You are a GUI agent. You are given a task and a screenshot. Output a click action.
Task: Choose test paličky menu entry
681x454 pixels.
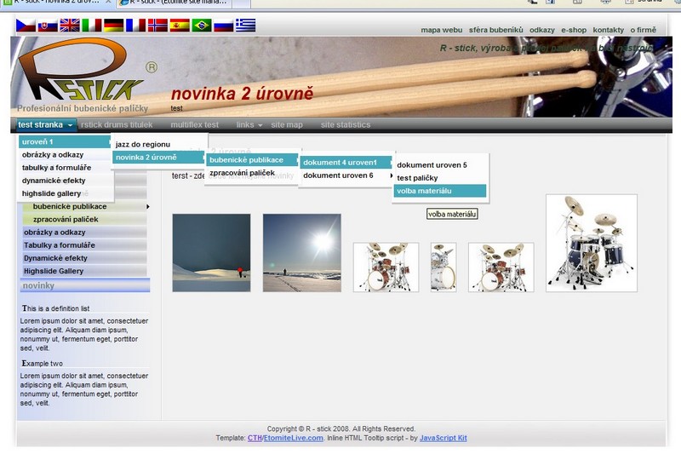[x=440, y=178]
